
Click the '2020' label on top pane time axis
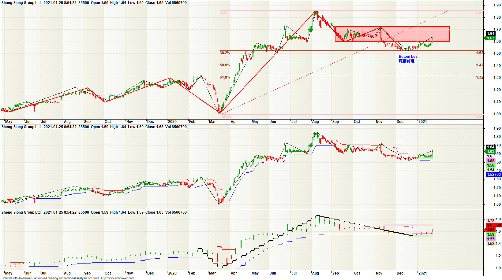pyautogui.click(x=172, y=122)
